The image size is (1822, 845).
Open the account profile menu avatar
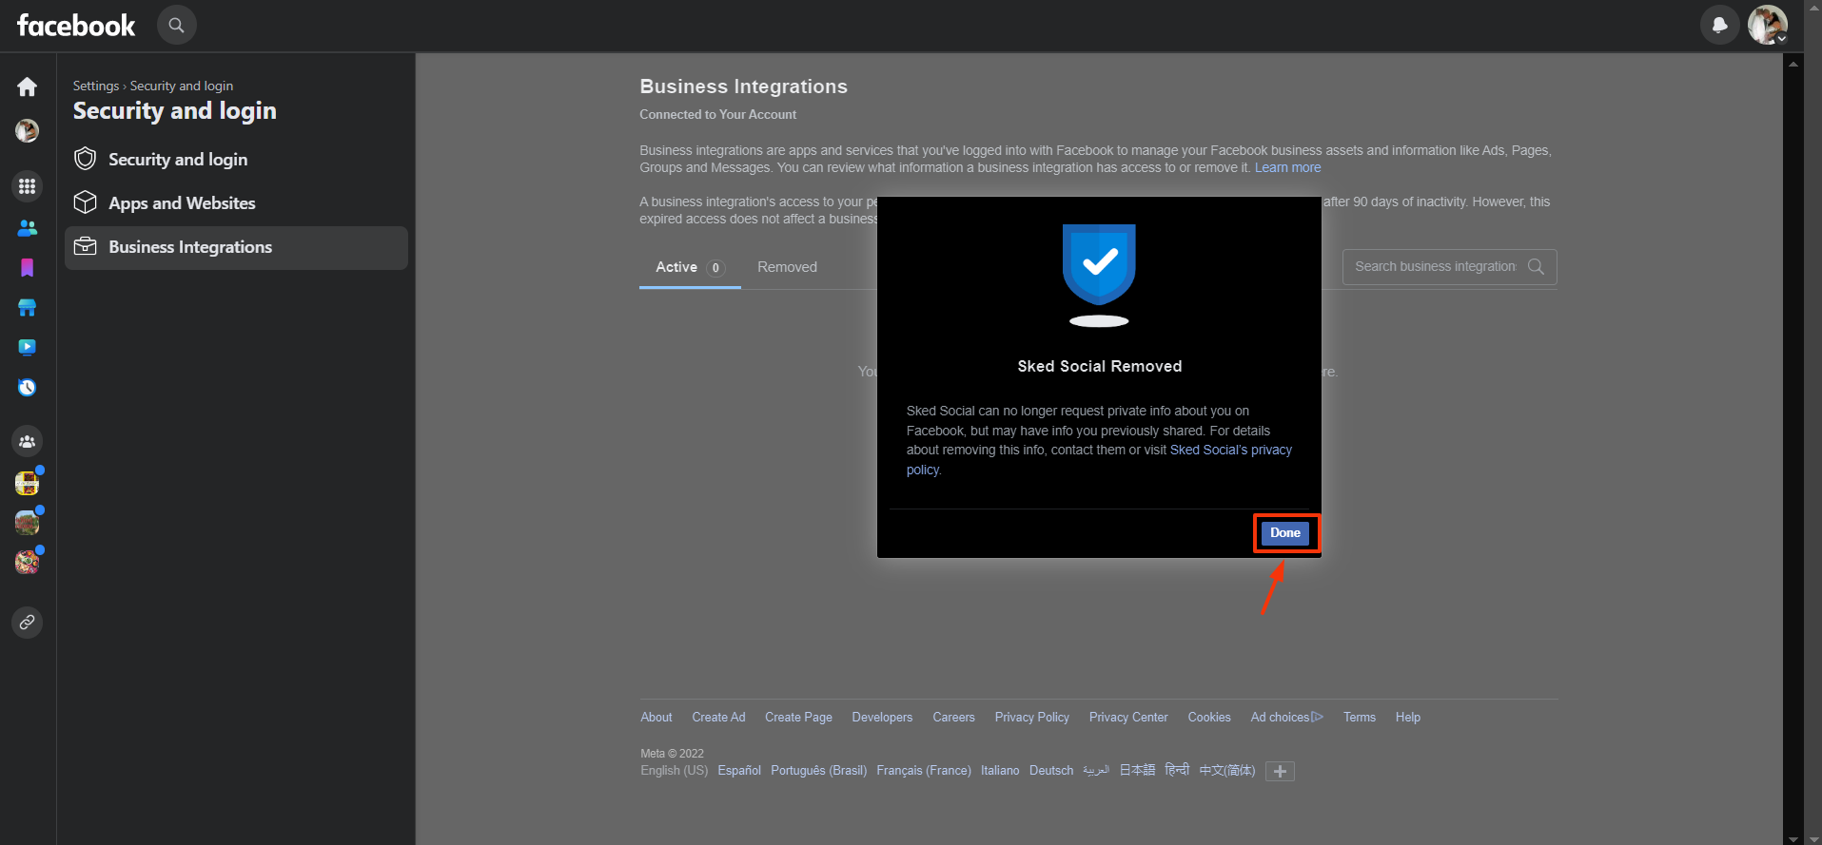tap(1767, 25)
